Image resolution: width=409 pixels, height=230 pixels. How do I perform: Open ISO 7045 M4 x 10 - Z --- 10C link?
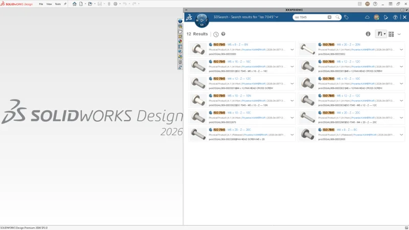(x=232, y=112)
